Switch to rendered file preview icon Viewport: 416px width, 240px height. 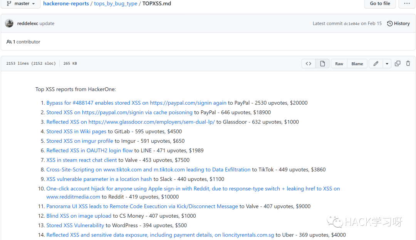pyautogui.click(x=322, y=64)
